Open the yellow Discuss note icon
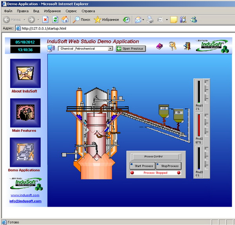 174,20
